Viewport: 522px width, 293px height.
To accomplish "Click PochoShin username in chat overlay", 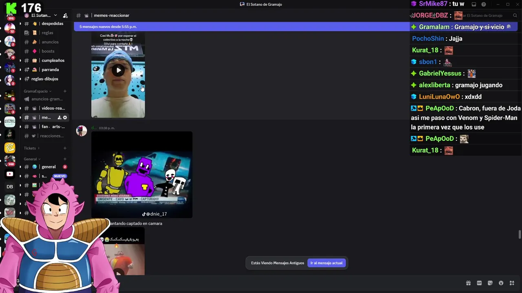I will point(428,39).
